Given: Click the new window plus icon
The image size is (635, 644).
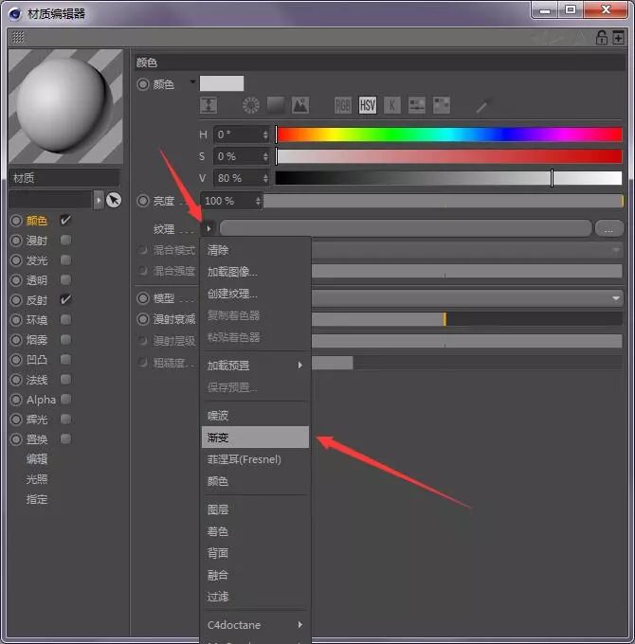Looking at the screenshot, I should click(x=618, y=37).
